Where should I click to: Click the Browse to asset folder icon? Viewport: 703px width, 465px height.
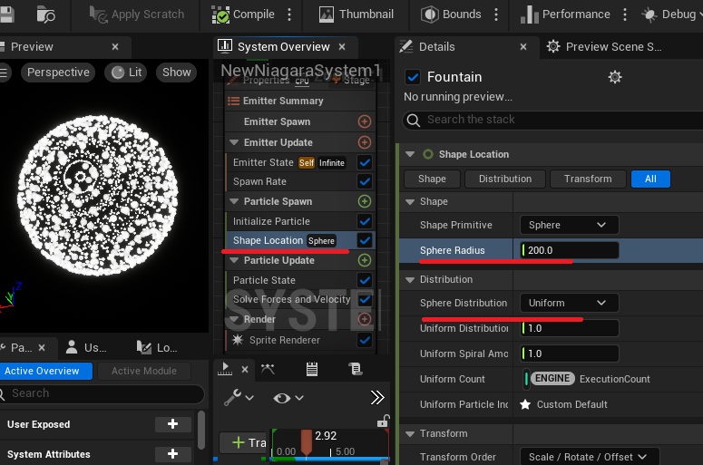[x=45, y=15]
